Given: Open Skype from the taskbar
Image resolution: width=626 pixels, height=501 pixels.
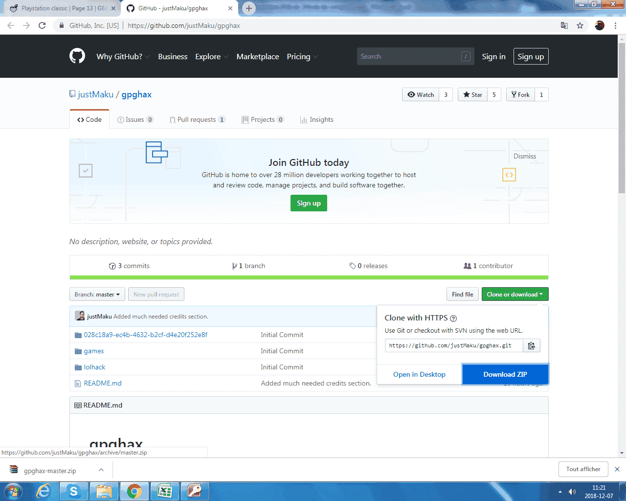Looking at the screenshot, I should pos(74,491).
